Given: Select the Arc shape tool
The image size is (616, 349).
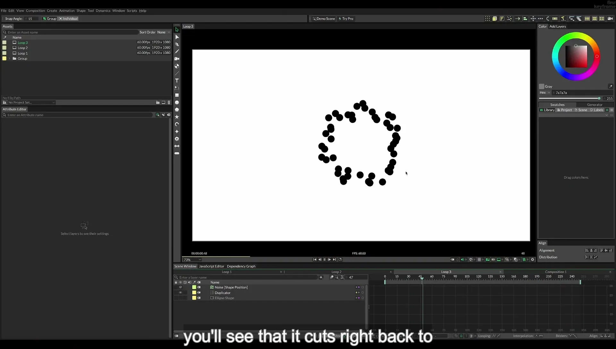Looking at the screenshot, I should [x=177, y=124].
